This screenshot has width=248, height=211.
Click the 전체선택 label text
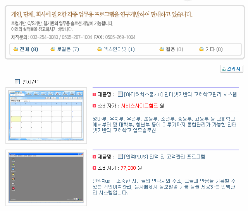pyautogui.click(x=31, y=82)
